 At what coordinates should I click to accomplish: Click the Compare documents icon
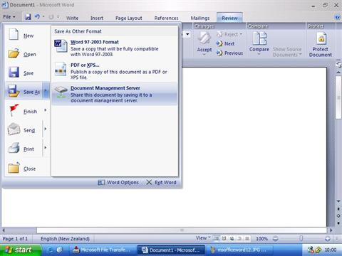[259, 38]
